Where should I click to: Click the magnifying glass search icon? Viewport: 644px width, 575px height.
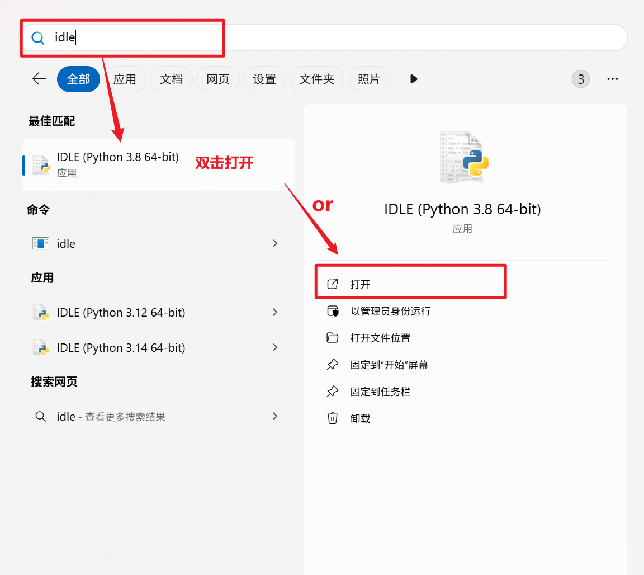tap(37, 37)
